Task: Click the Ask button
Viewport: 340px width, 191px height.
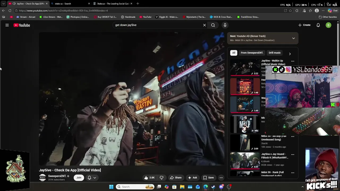Action: point(193,178)
